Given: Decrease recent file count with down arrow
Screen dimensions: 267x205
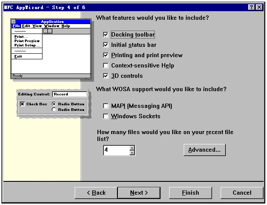Looking at the screenshot, I should pos(132,153).
